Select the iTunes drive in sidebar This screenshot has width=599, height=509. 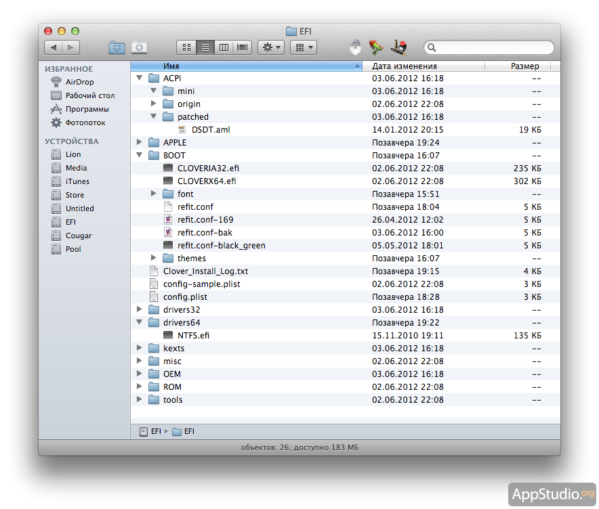click(x=70, y=181)
